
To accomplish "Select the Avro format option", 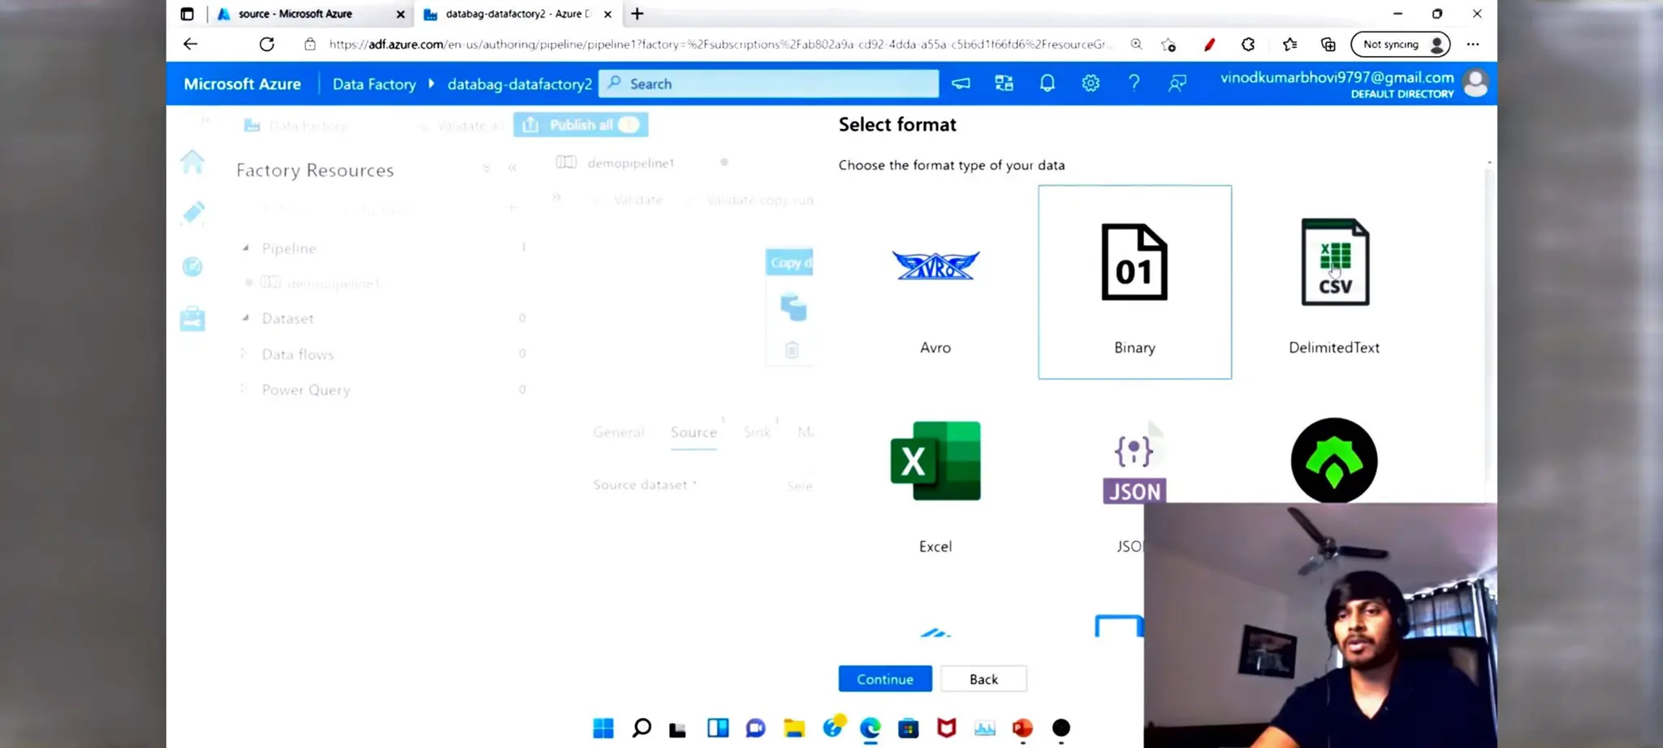I will [935, 282].
